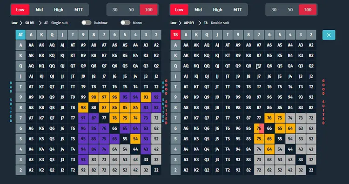The width and height of the screenshot is (349, 184).
Task: Click the T8 breadcrumb next to Double suit
Action: click(205, 23)
